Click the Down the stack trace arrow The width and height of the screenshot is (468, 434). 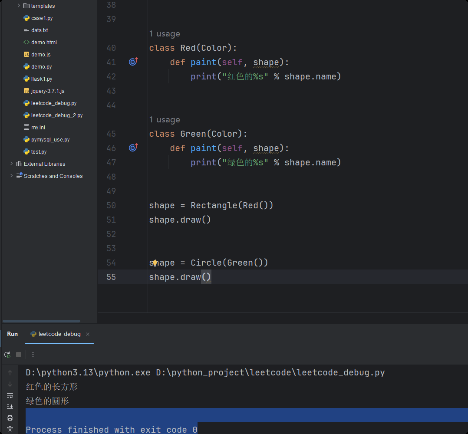point(10,384)
